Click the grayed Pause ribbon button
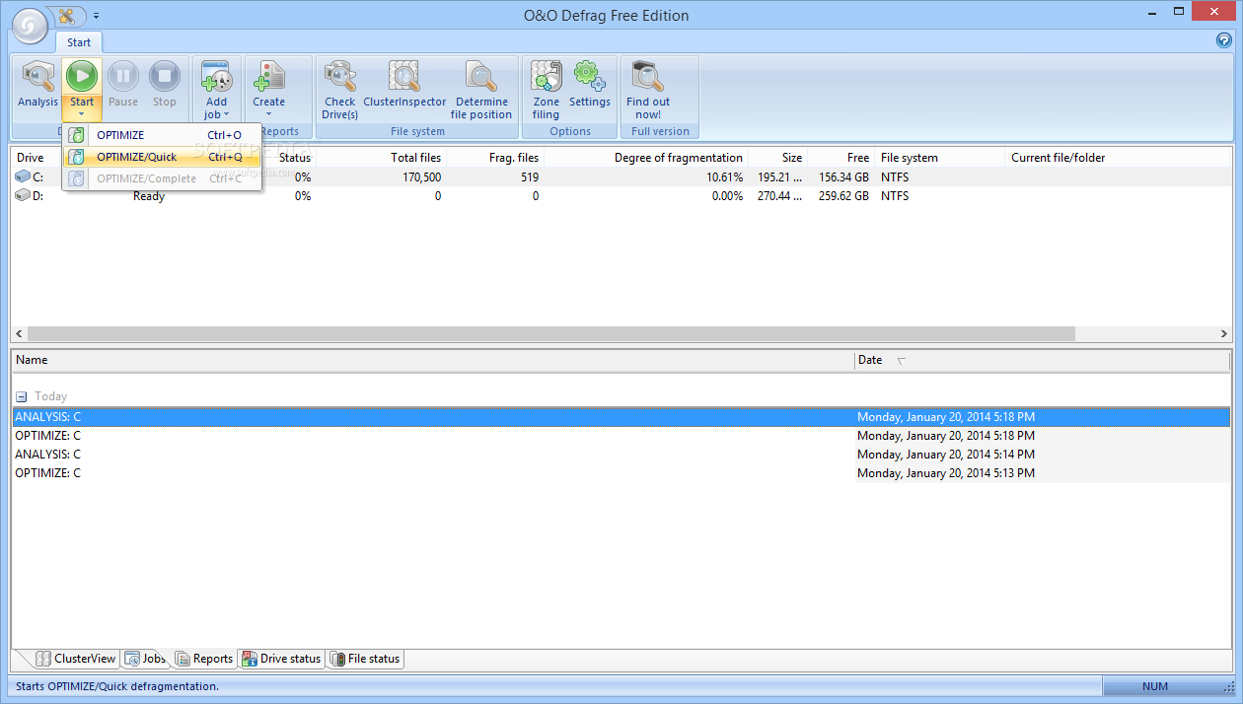The image size is (1243, 704). pyautogui.click(x=123, y=85)
